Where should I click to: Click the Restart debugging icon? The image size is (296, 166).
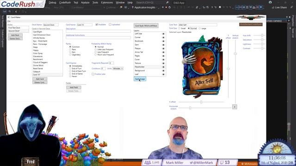[x=170, y=7]
